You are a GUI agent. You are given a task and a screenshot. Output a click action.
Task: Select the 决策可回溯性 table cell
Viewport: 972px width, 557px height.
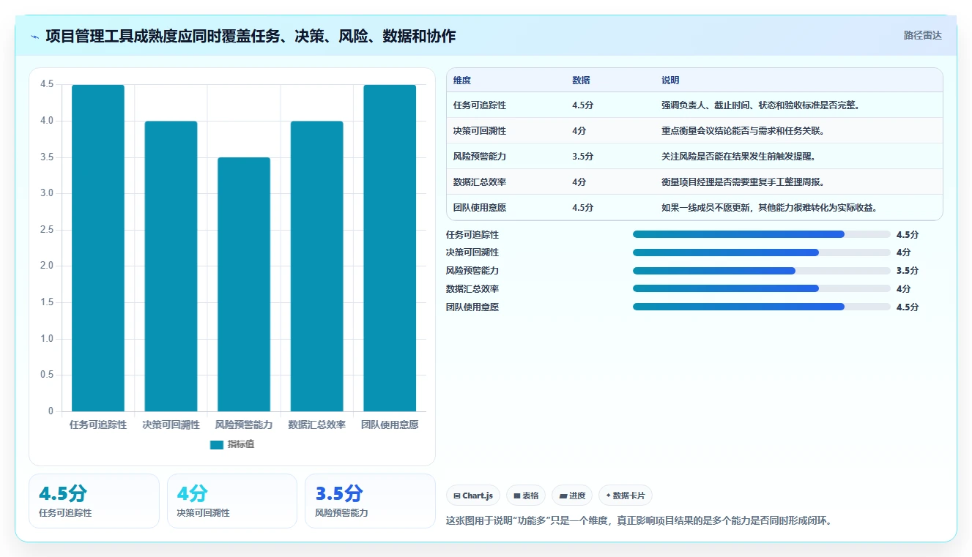point(480,131)
